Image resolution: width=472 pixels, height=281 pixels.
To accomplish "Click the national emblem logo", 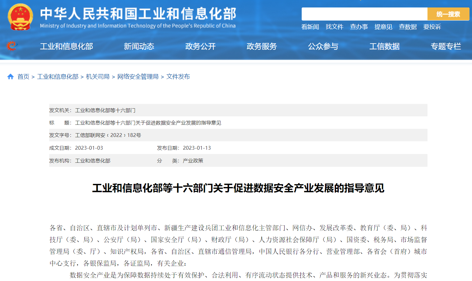I will pyautogui.click(x=20, y=17).
